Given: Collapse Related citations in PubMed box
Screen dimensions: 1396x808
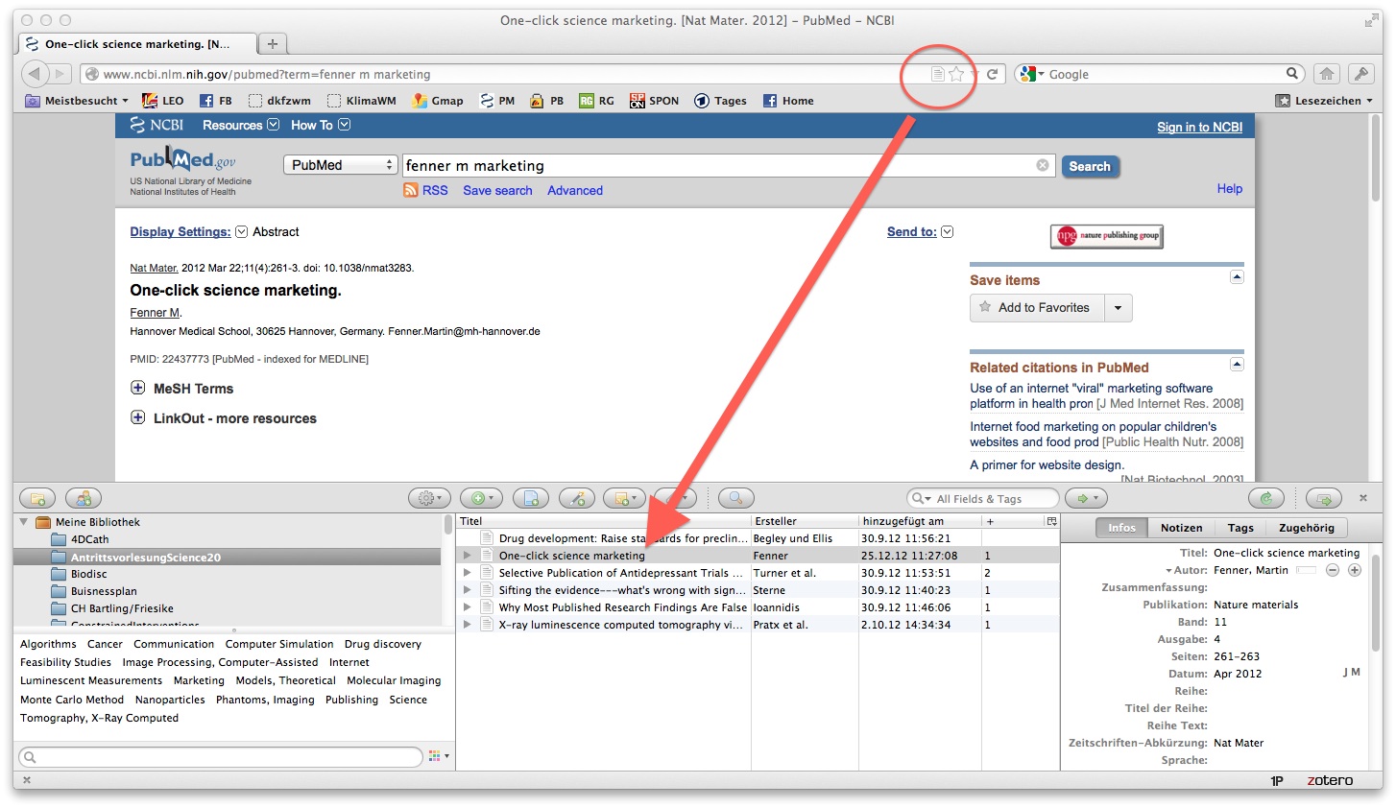Looking at the screenshot, I should click(1237, 364).
